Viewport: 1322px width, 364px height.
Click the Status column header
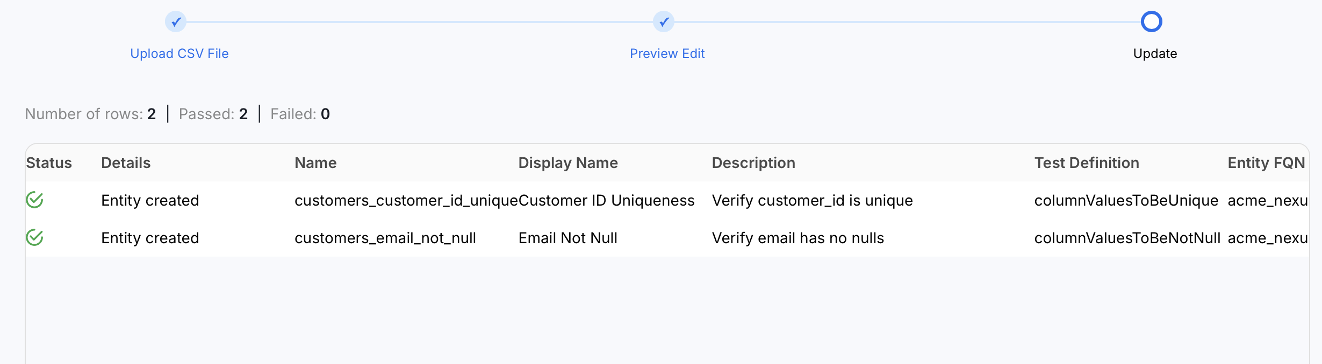[49, 163]
